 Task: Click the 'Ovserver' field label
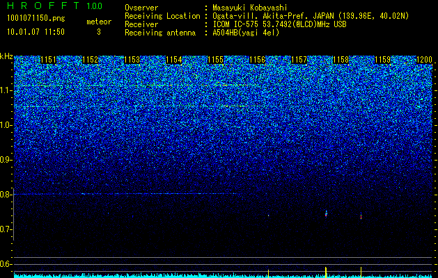[x=141, y=8]
